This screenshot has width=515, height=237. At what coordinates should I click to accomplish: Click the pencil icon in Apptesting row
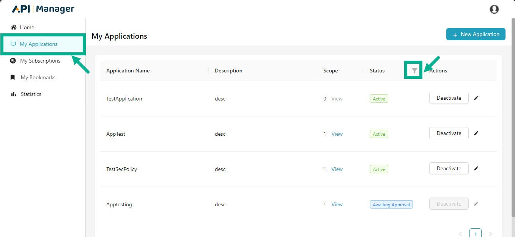click(x=476, y=204)
